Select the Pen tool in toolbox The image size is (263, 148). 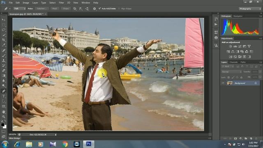tap(4, 91)
